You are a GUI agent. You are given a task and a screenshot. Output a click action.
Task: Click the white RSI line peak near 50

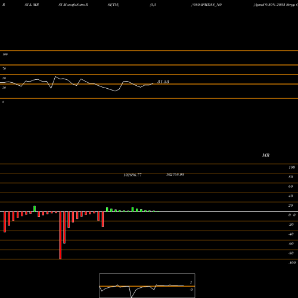point(55,77)
